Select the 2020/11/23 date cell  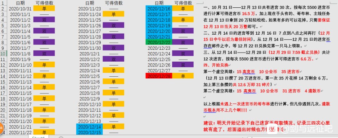(89, 8)
